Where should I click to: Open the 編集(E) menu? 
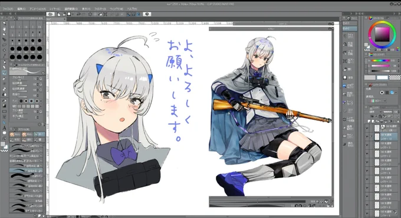(x=21, y=9)
